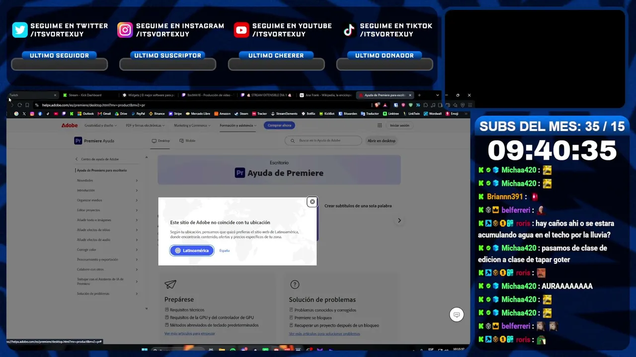Expand the Colabore con otros section

[x=107, y=270]
